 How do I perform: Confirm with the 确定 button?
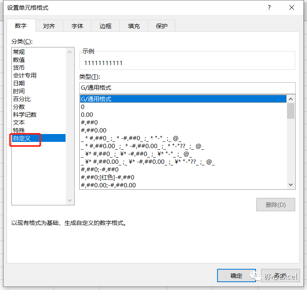click(x=236, y=275)
